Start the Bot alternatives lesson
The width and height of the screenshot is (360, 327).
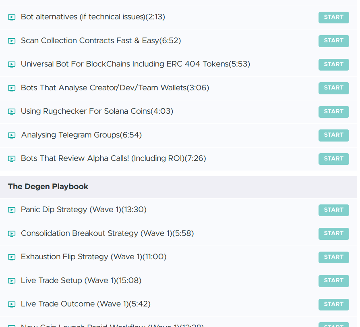coord(333,17)
